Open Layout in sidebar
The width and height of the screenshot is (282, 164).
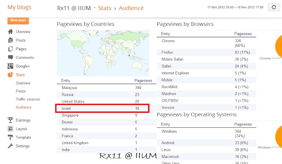22,129
